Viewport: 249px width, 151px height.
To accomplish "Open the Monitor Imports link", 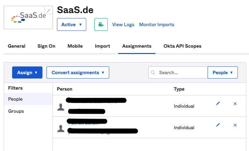I will (157, 25).
